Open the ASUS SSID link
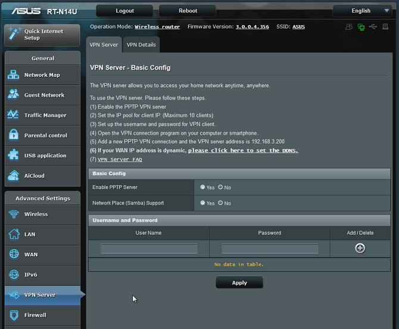The width and height of the screenshot is (399, 329). tap(298, 27)
